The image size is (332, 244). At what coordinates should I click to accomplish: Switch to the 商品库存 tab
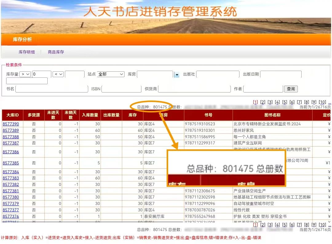point(56,52)
